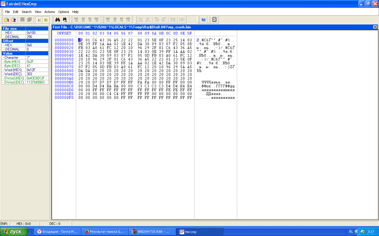This screenshot has height=236, width=379.
Task: Open second file icon with number 2
Action: (13, 20)
